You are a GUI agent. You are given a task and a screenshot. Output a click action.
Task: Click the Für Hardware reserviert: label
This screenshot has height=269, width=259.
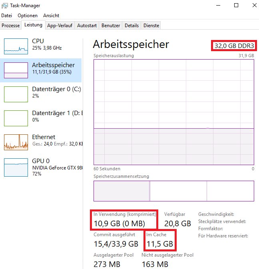click(223, 236)
